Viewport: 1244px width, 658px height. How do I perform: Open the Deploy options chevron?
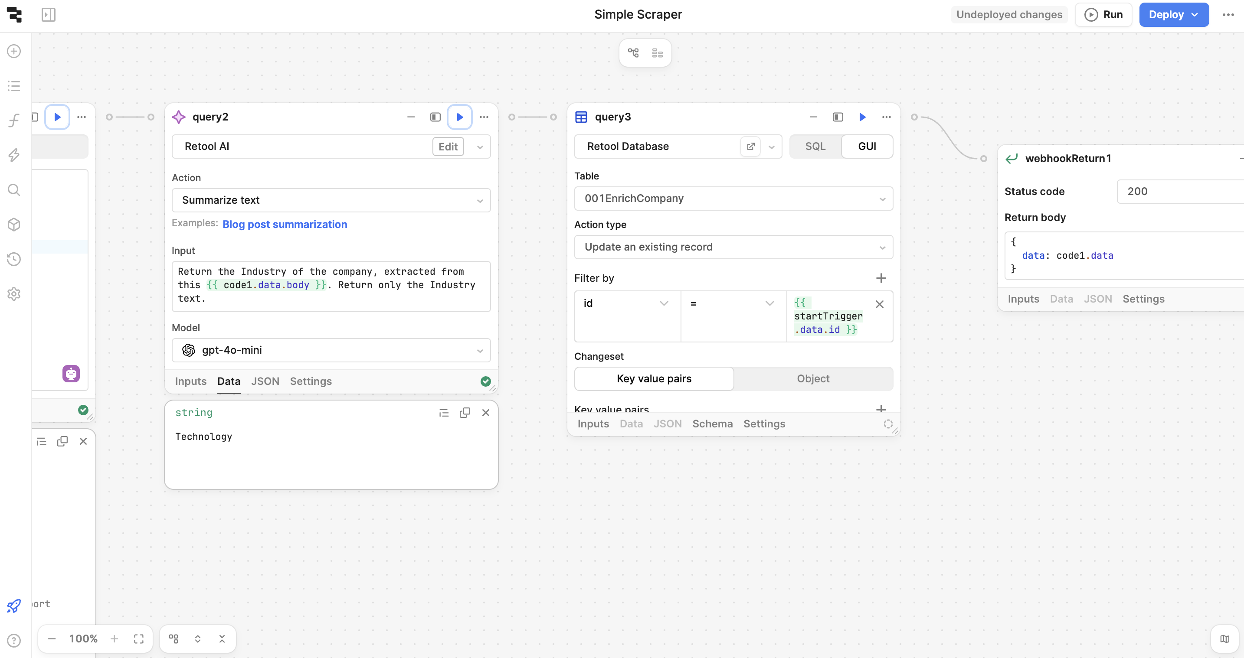coord(1195,14)
